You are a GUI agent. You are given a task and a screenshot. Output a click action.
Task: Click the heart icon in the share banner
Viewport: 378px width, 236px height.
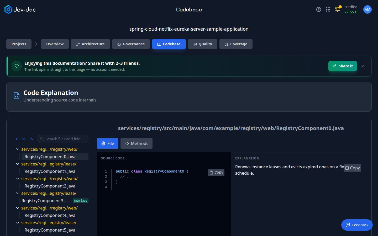coord(17,66)
